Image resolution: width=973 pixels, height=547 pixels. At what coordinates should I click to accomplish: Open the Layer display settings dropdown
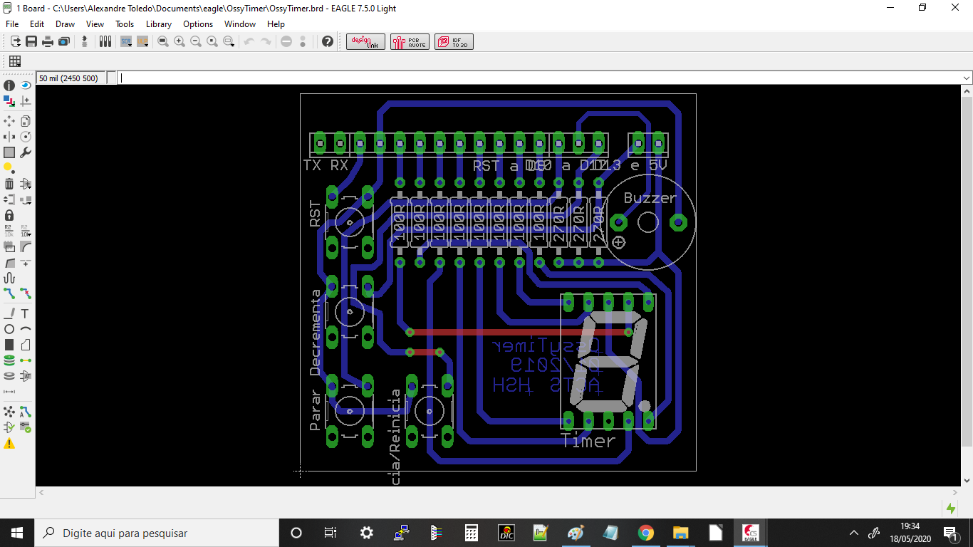click(9, 101)
